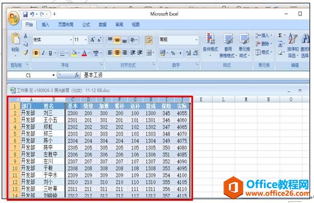
Task: Apply percent style
Action: (173, 53)
